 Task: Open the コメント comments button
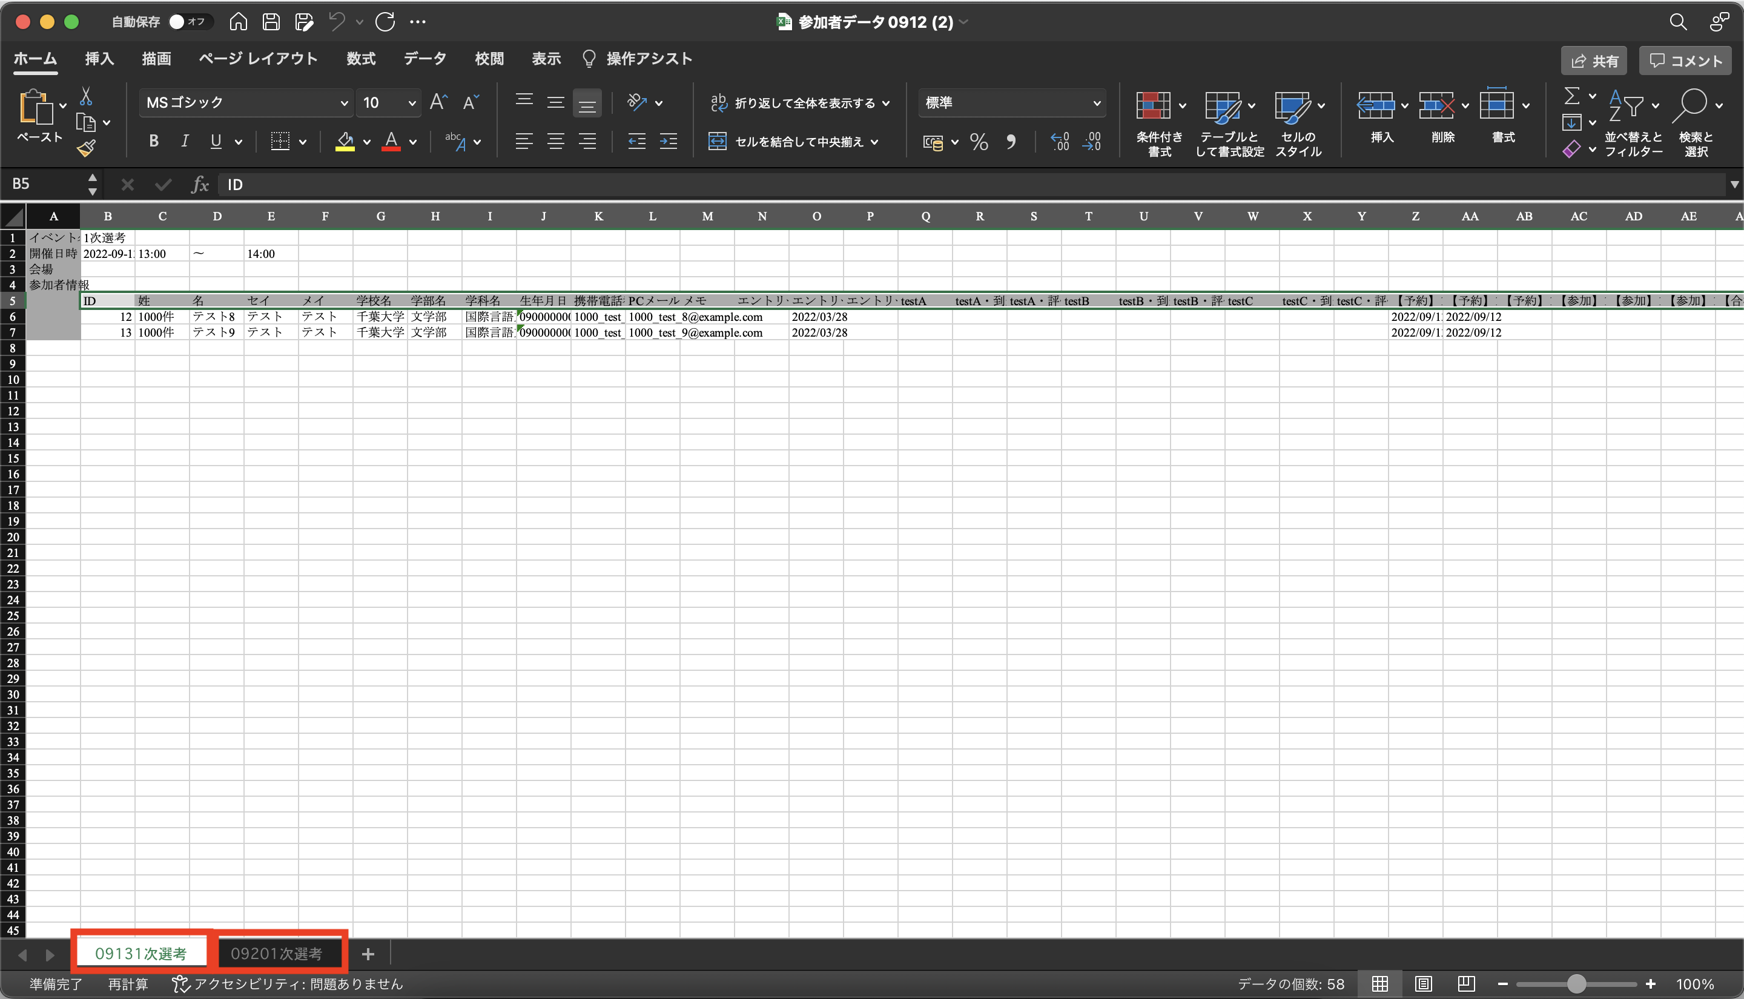(1686, 61)
